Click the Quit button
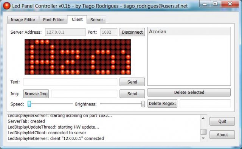The width and height of the screenshot is (242, 149). (x=222, y=121)
